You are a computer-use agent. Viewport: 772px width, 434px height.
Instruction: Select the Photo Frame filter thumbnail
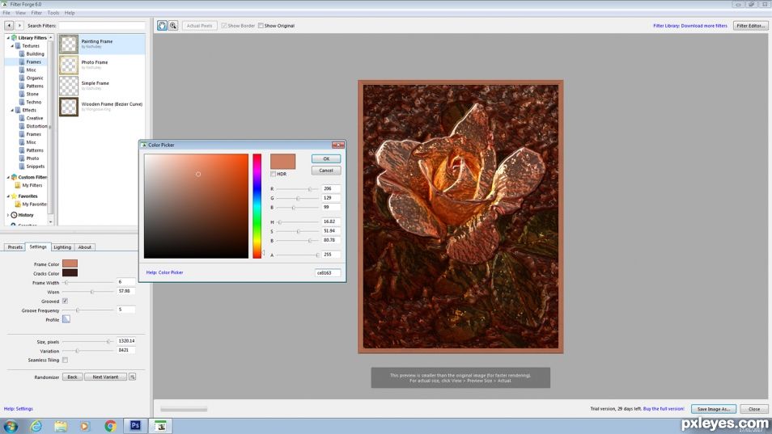69,65
